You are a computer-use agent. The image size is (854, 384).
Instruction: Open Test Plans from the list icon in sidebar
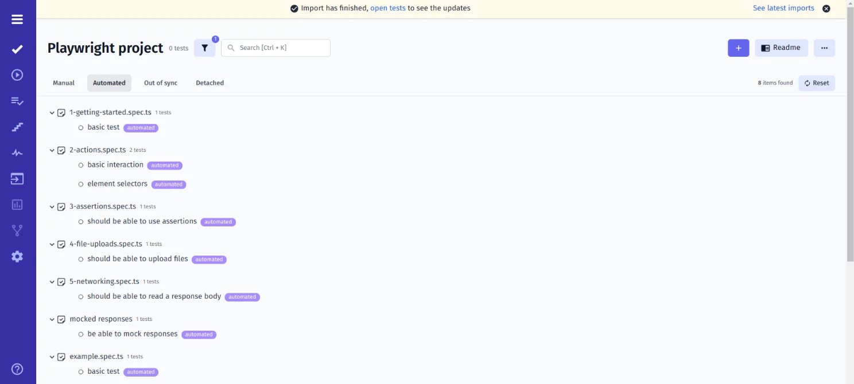(17, 101)
